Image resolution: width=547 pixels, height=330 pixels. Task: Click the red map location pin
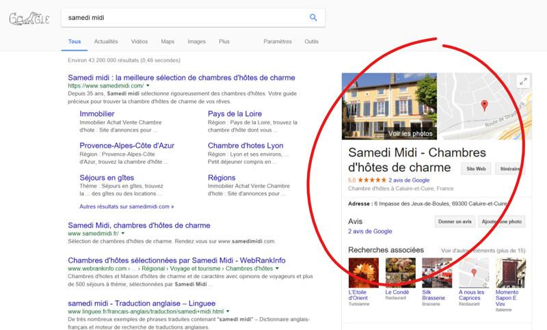tap(485, 105)
